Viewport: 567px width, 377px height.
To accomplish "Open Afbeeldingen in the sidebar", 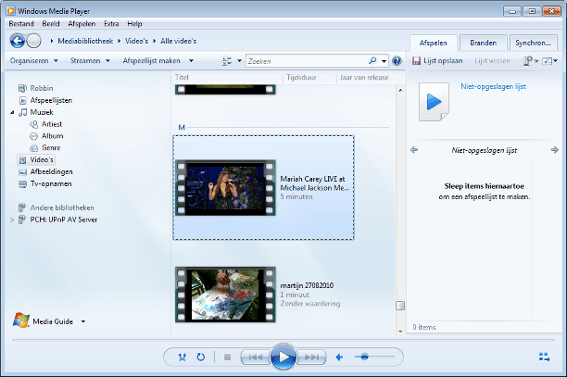I will [51, 171].
